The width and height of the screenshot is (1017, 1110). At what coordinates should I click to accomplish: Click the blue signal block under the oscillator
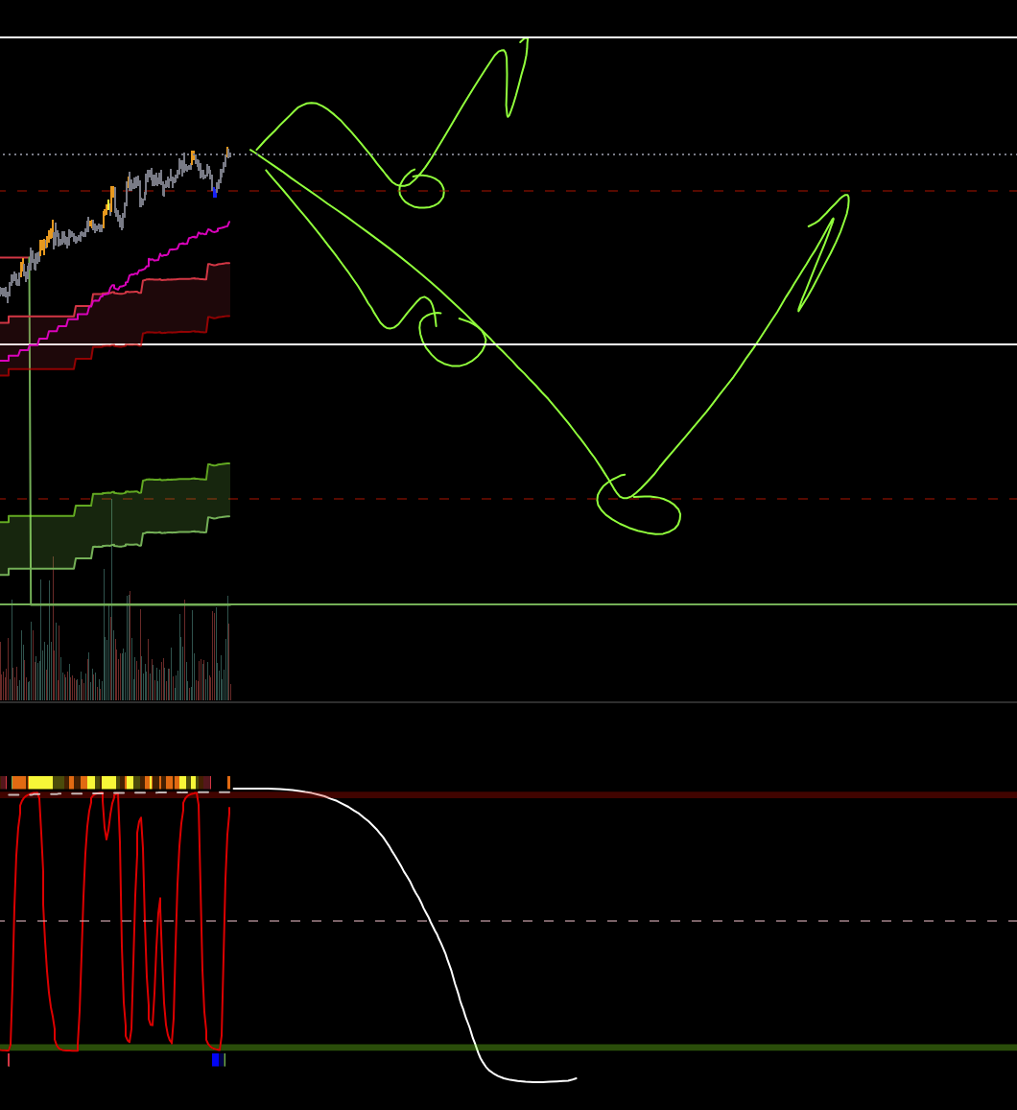pos(216,1060)
